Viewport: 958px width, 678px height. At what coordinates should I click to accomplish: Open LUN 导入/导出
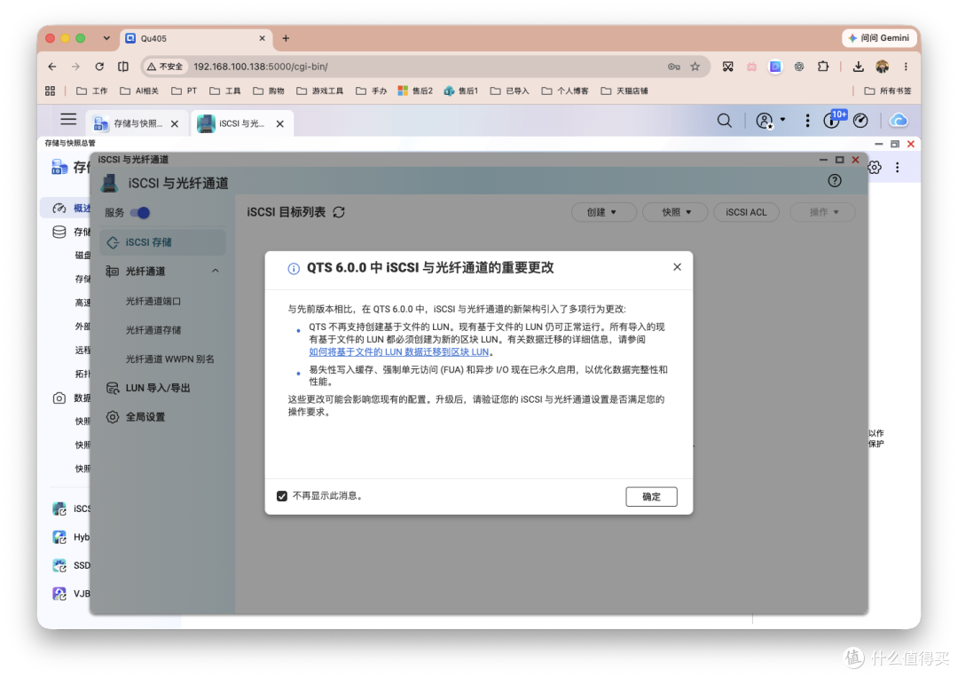(158, 388)
